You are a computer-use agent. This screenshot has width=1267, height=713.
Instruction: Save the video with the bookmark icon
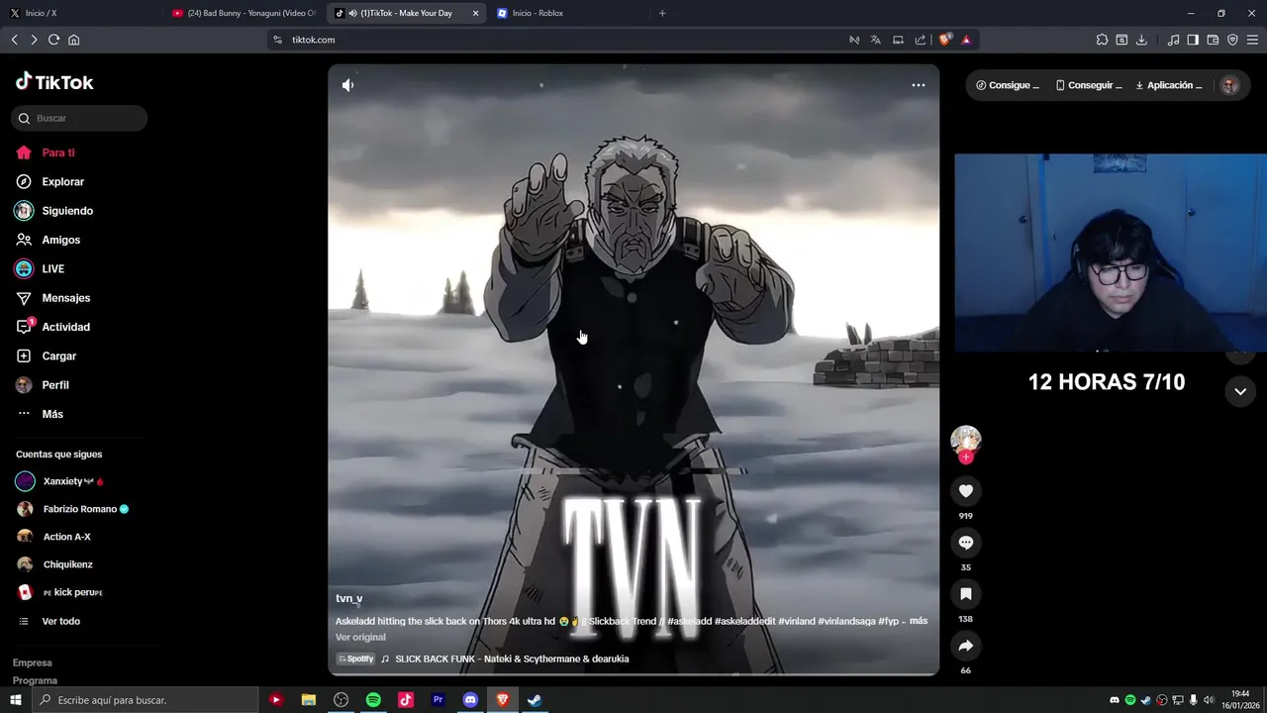(x=966, y=593)
